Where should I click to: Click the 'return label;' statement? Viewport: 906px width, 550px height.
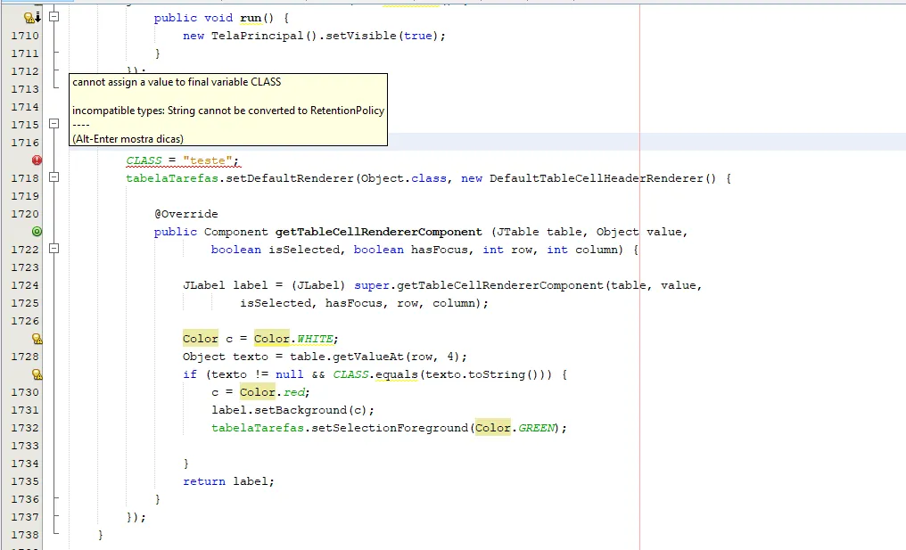click(229, 481)
